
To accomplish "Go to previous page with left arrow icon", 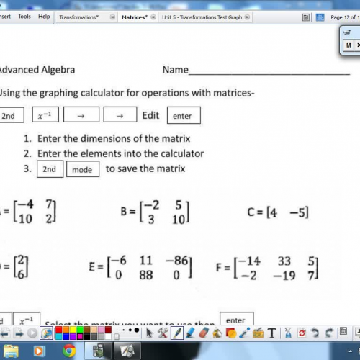I will 5,333.
